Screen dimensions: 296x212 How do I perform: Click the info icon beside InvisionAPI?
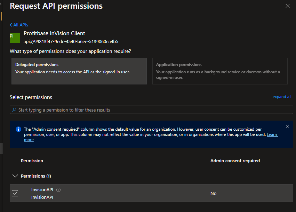(58, 190)
